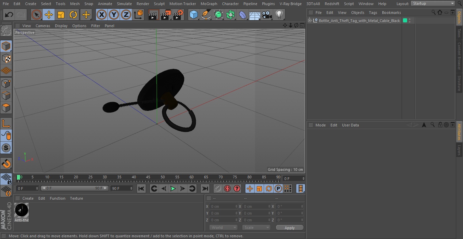The image size is (463, 239).
Task: Play animation forwards
Action: (x=173, y=188)
